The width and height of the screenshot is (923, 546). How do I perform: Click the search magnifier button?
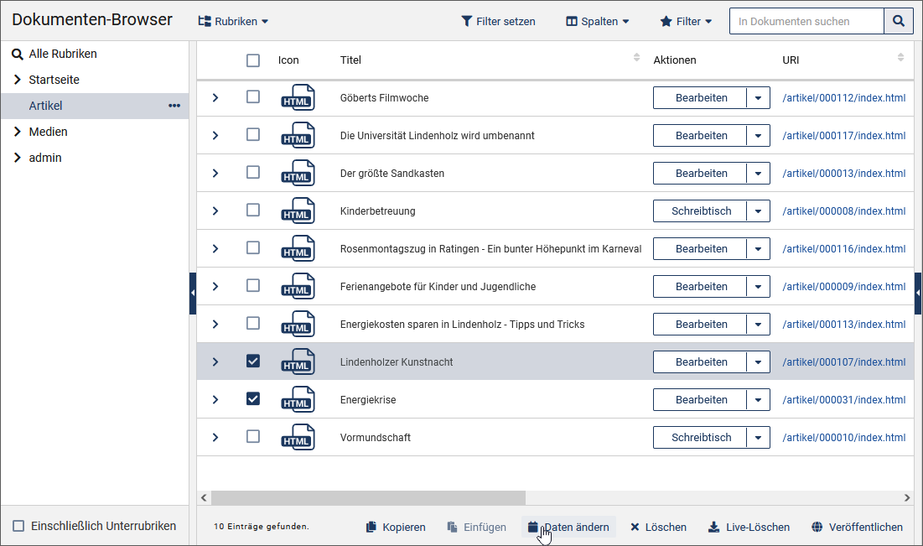pyautogui.click(x=899, y=21)
